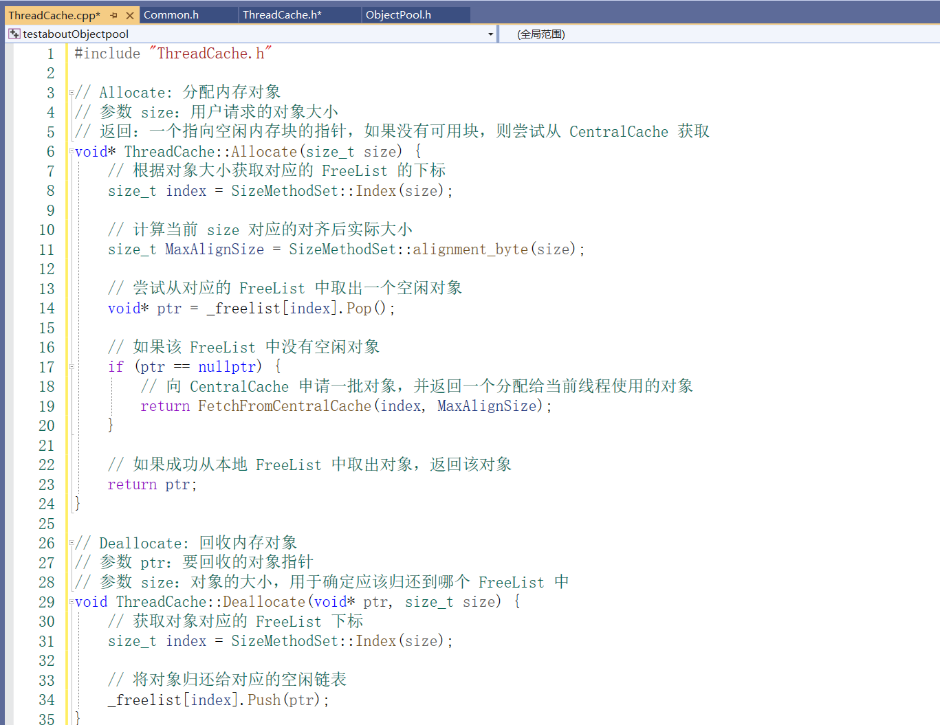940x725 pixels.
Task: Collapse the ThreadCache::Allocate function at line 6
Action: pos(71,152)
